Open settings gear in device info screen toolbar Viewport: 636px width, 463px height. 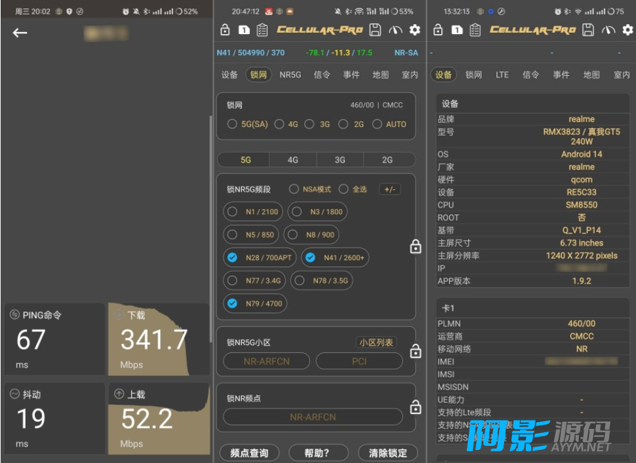coord(627,29)
